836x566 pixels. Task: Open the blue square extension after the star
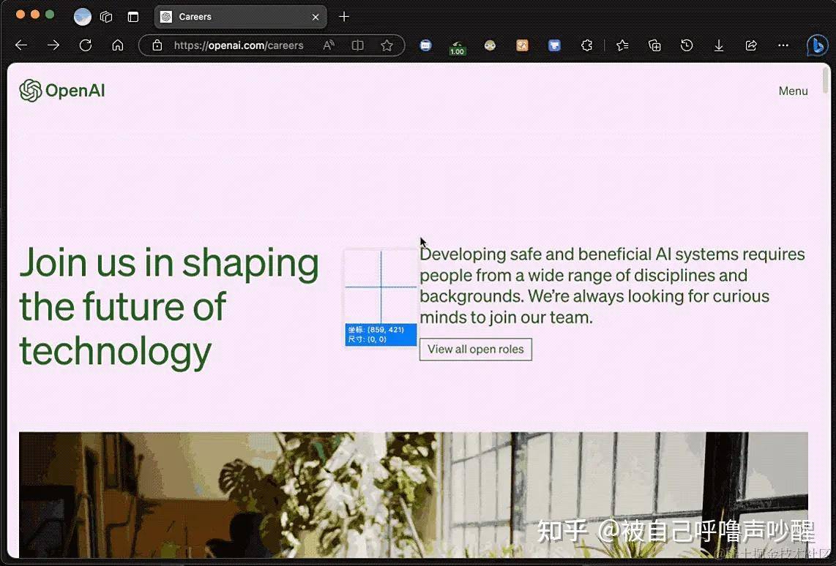point(425,45)
